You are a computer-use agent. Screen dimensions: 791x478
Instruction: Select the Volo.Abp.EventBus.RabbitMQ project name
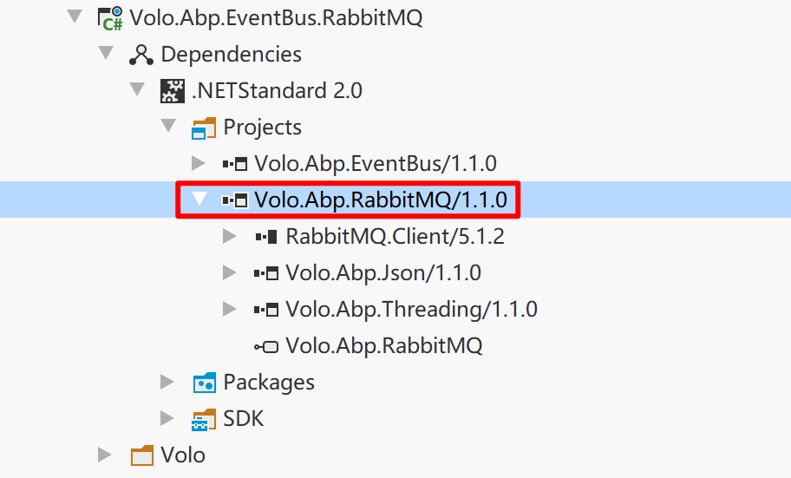[x=276, y=17]
